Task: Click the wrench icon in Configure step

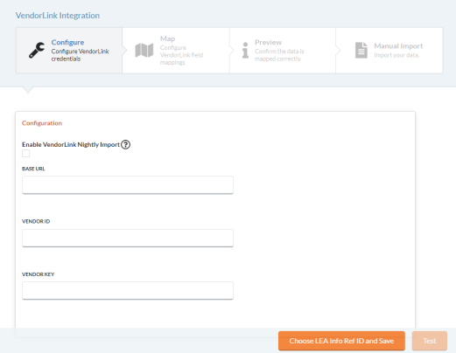Action: (x=37, y=50)
